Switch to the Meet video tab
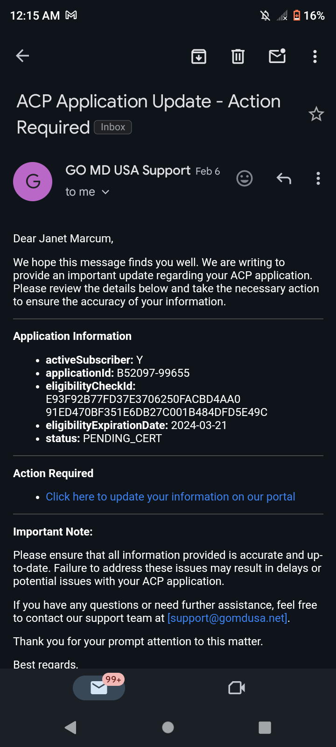Image resolution: width=336 pixels, height=747 pixels. click(x=237, y=688)
